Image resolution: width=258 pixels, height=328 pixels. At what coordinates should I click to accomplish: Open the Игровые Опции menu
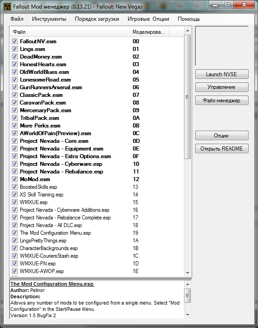pyautogui.click(x=148, y=19)
